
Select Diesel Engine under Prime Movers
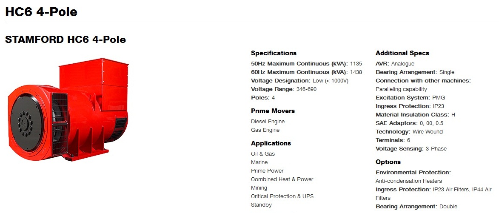(268, 122)
